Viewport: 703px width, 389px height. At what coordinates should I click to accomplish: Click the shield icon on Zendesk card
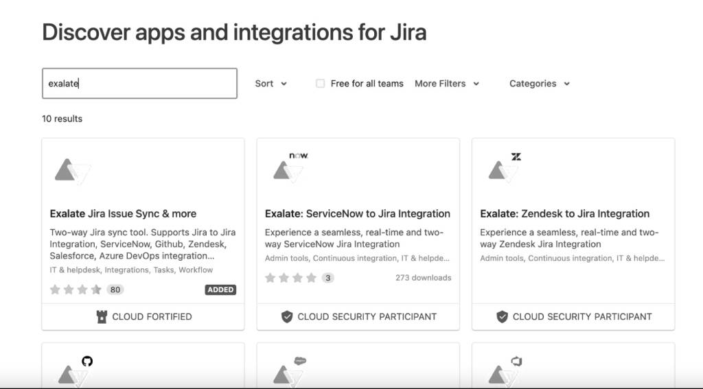[502, 317]
